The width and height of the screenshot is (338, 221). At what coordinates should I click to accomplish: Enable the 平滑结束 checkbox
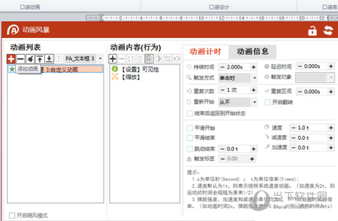(190, 138)
